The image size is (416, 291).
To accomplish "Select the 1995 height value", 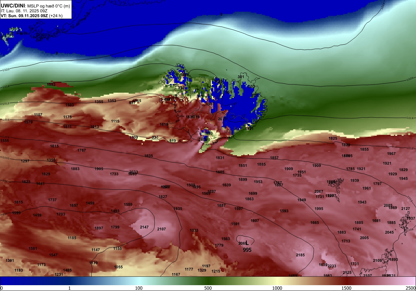I will click(319, 209).
